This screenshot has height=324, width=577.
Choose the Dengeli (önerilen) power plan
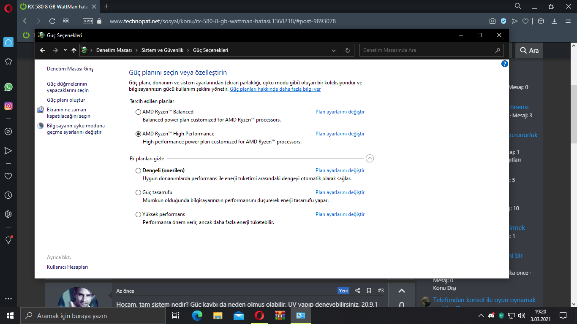[138, 171]
